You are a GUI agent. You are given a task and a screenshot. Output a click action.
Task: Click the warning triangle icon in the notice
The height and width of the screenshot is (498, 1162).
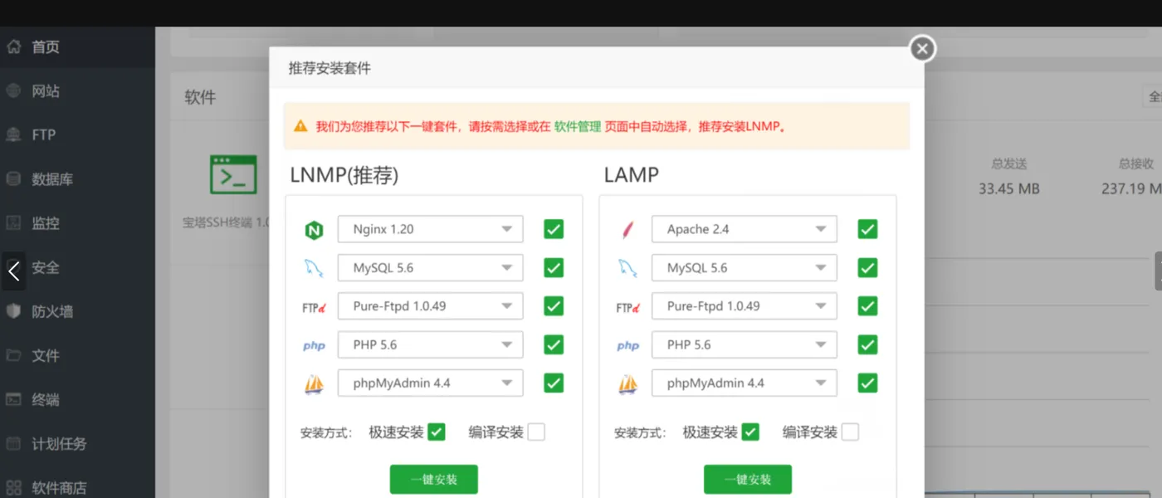coord(300,126)
